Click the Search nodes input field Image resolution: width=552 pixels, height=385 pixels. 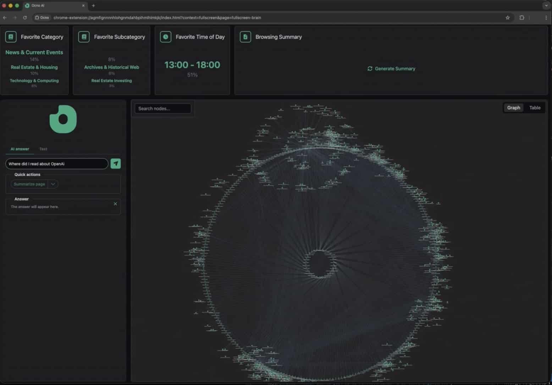163,109
